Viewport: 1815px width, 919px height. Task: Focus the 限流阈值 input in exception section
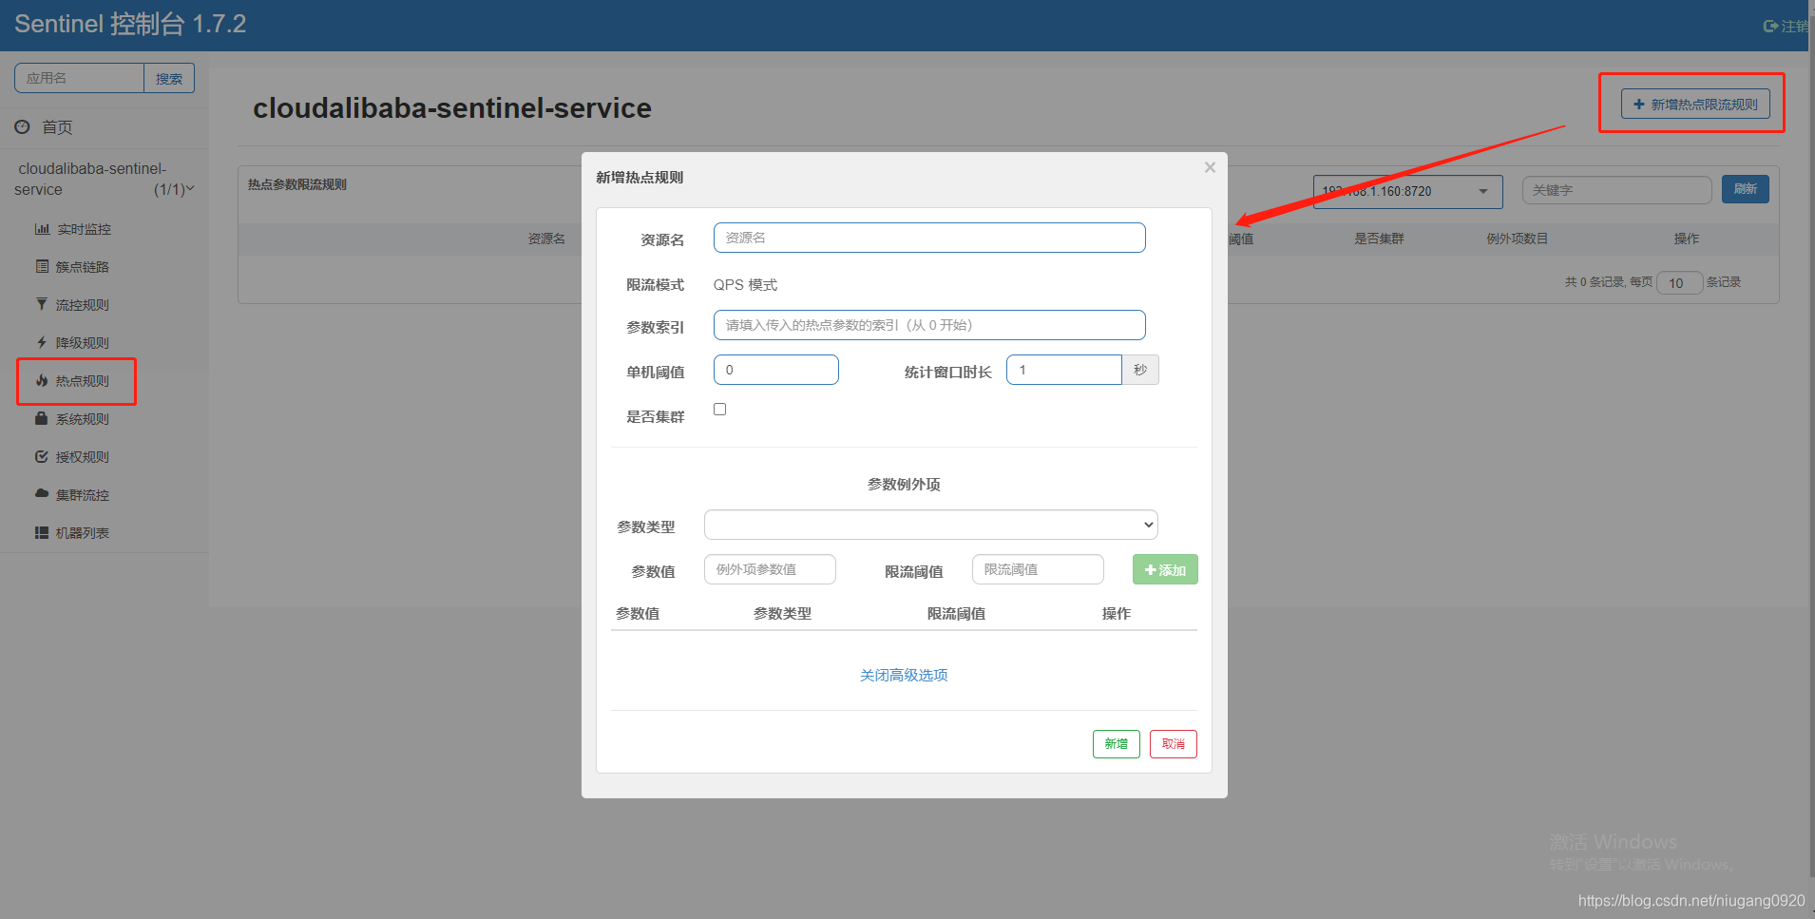(1038, 569)
